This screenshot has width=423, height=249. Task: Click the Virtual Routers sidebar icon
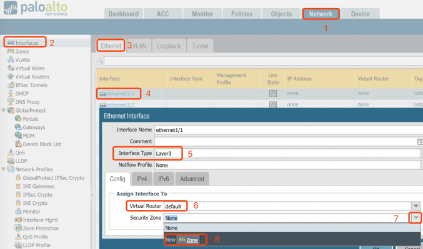coord(11,77)
